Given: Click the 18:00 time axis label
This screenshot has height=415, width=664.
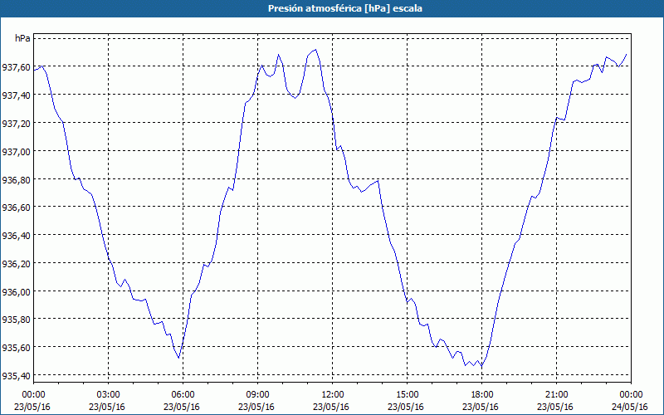Looking at the screenshot, I should pos(482,394).
